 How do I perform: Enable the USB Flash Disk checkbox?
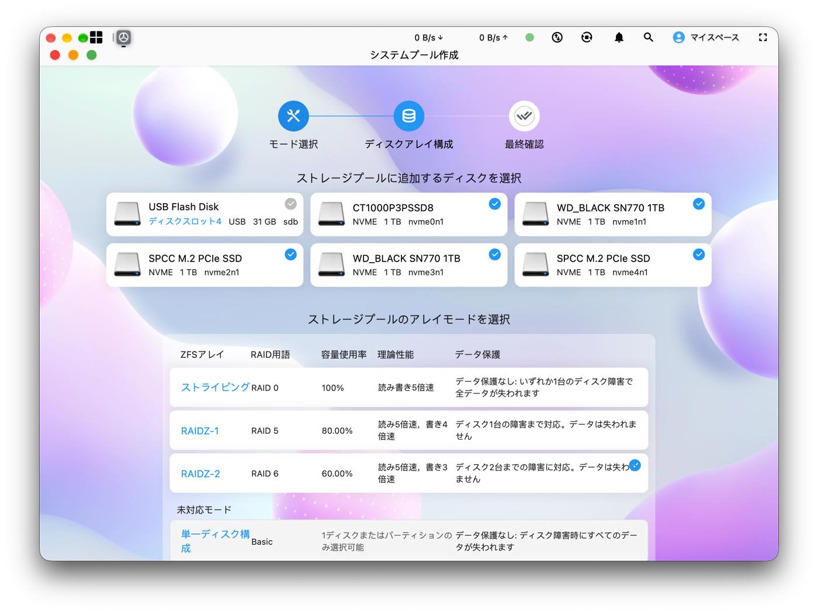point(290,204)
